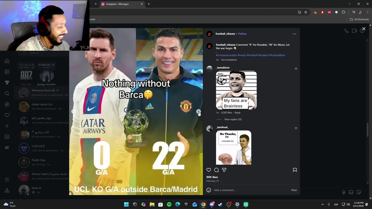Screen dimensions: 372x209
Task: Open Spotify from the taskbar
Action: 169,204
